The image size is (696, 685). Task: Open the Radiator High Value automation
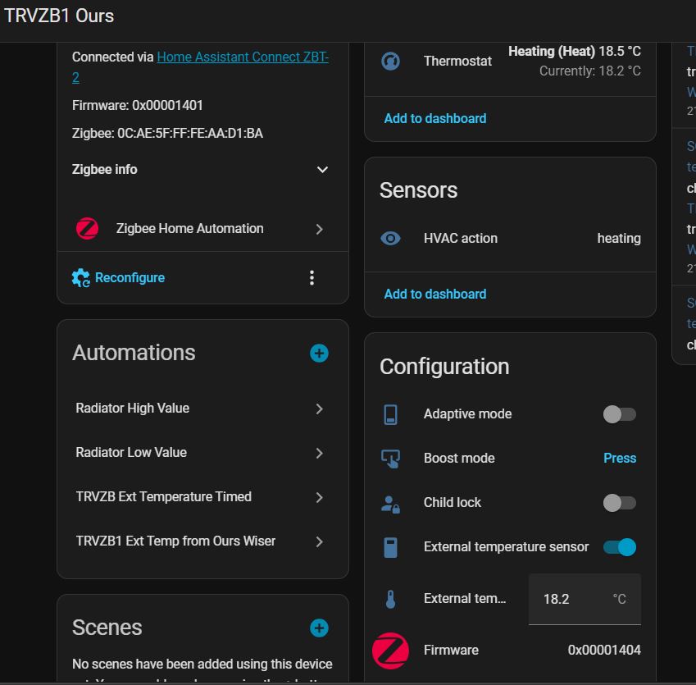pos(201,409)
